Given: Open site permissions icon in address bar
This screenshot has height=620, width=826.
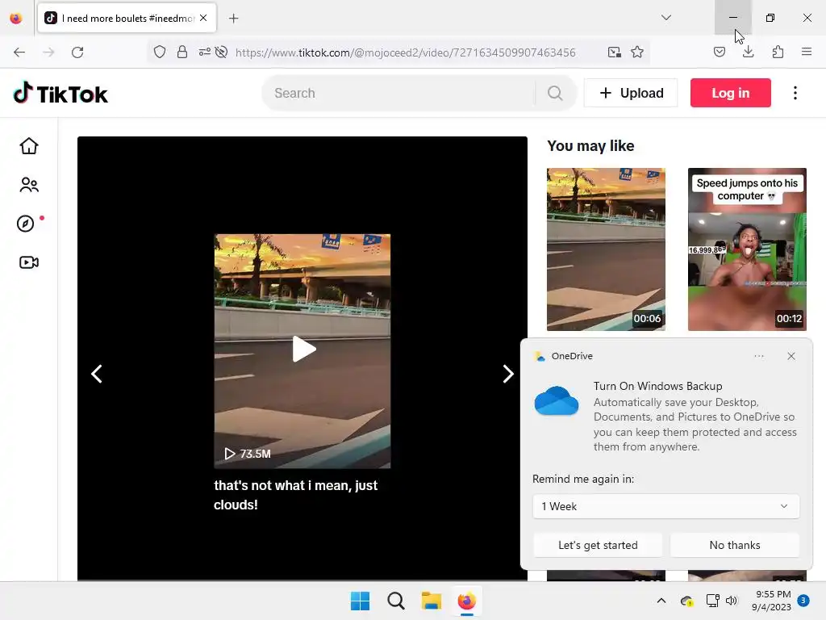Looking at the screenshot, I should point(204,52).
